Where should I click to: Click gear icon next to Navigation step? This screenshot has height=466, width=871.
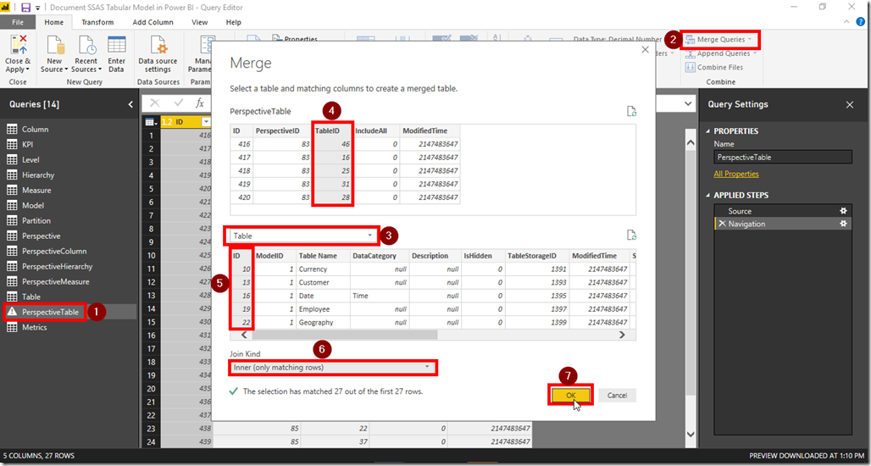point(843,224)
